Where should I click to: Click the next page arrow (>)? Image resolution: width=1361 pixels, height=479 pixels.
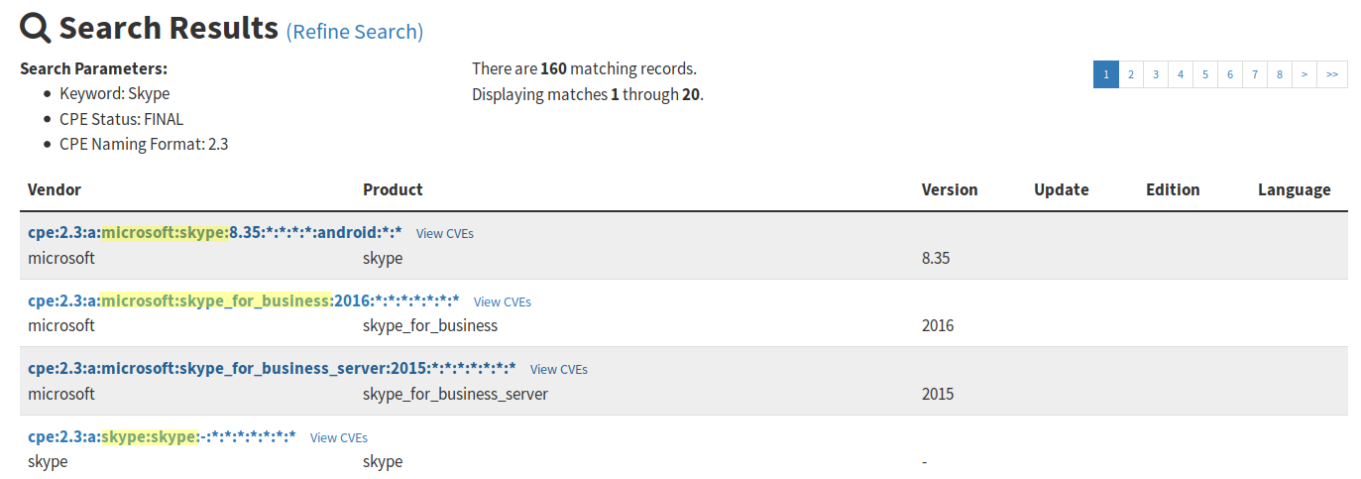1304,74
